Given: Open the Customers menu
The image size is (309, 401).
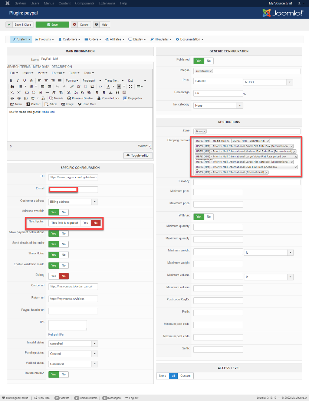Looking at the screenshot, I should 69,39.
